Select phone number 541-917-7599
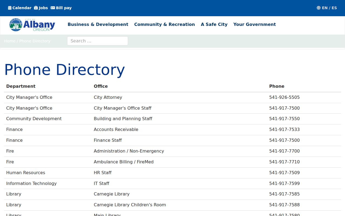 pos(284,183)
